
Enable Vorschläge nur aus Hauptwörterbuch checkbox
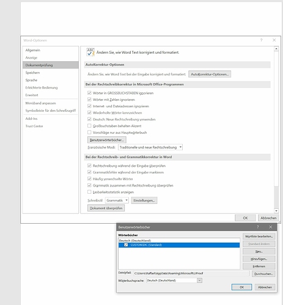tap(89, 132)
